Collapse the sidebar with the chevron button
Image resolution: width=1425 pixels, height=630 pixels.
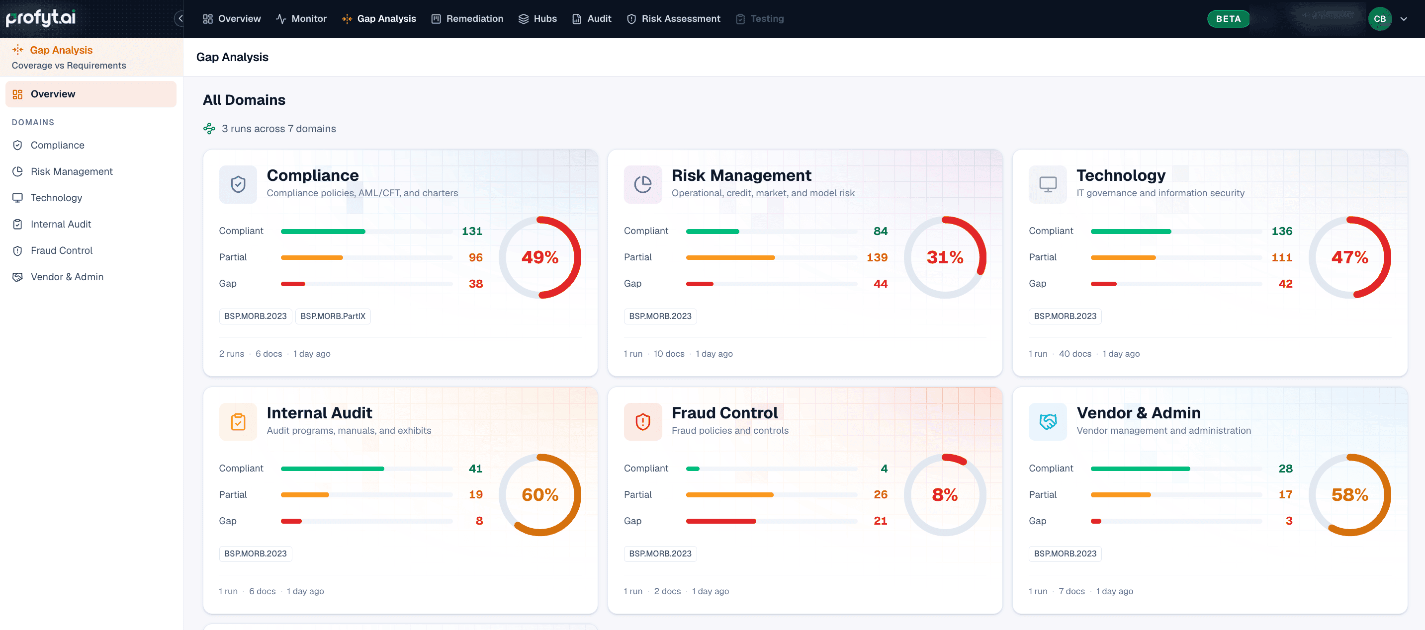(180, 18)
